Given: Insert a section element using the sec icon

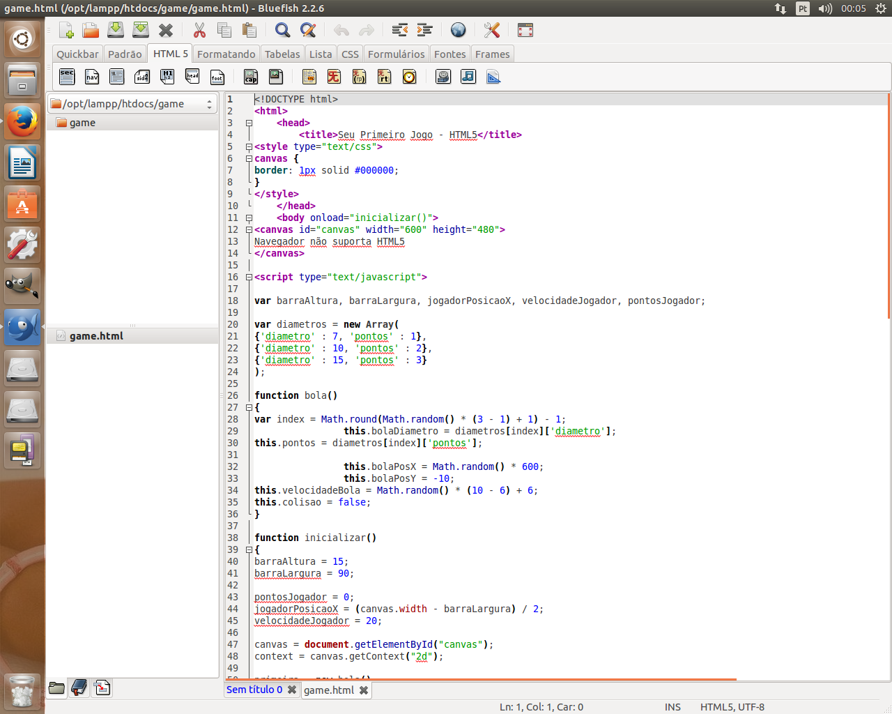Looking at the screenshot, I should pyautogui.click(x=67, y=77).
